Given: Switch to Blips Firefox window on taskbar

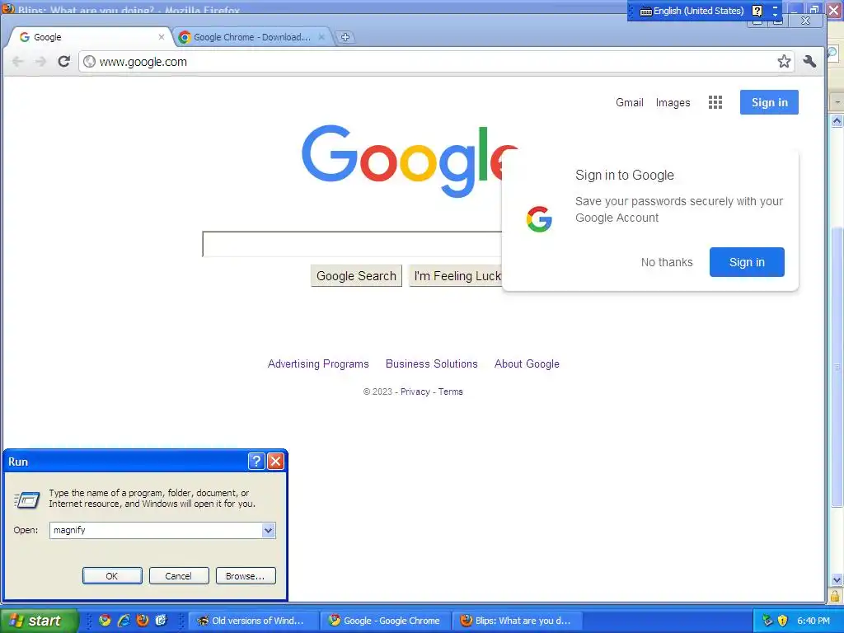Looking at the screenshot, I should (518, 621).
